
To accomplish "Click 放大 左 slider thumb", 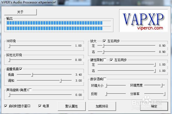I will click(103, 46).
